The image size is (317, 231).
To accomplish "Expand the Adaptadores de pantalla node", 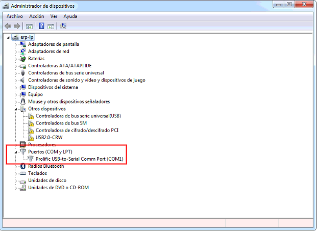I will tap(16, 45).
